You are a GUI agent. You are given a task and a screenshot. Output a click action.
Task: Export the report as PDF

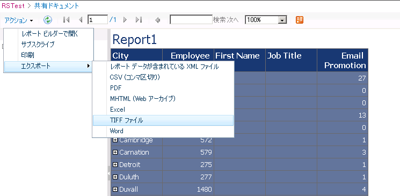pos(163,88)
